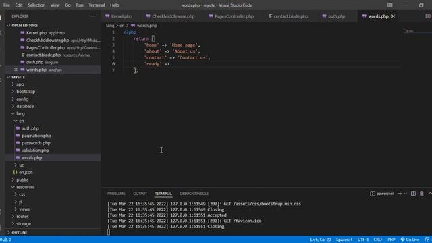Change indentation via Spaces: 4
The width and height of the screenshot is (432, 243).
[x=344, y=240]
